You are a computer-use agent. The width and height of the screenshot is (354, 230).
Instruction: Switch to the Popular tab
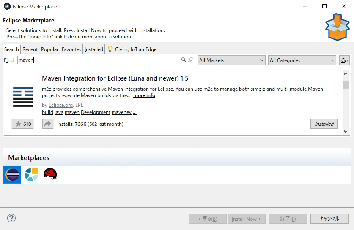pos(49,49)
